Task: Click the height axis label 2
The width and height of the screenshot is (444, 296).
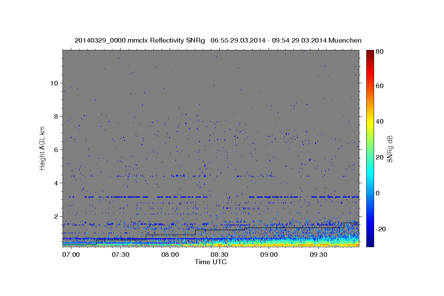Action: (55, 216)
